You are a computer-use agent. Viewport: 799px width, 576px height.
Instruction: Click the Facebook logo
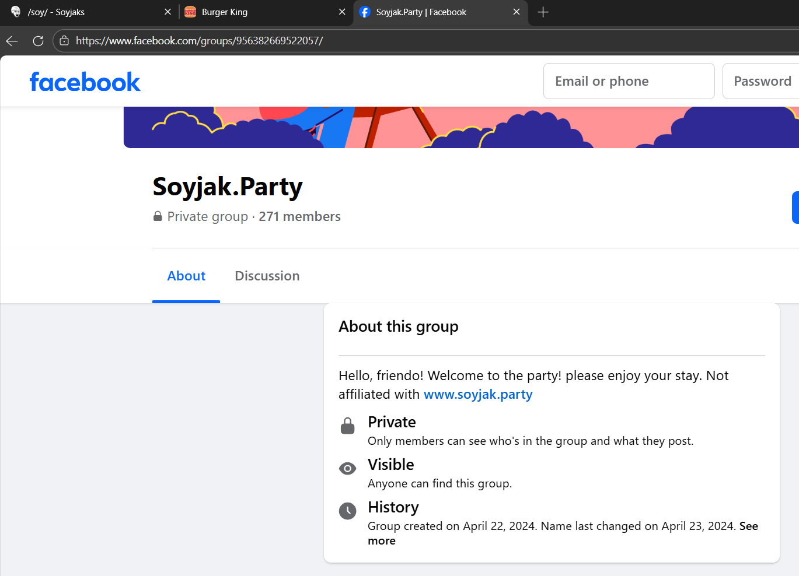[x=85, y=82]
